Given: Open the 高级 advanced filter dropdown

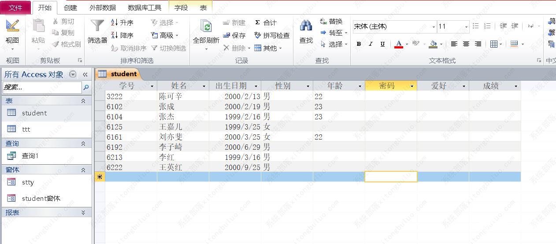Looking at the screenshot, I should point(165,35).
